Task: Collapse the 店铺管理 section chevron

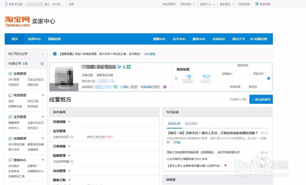Action: coord(43,138)
